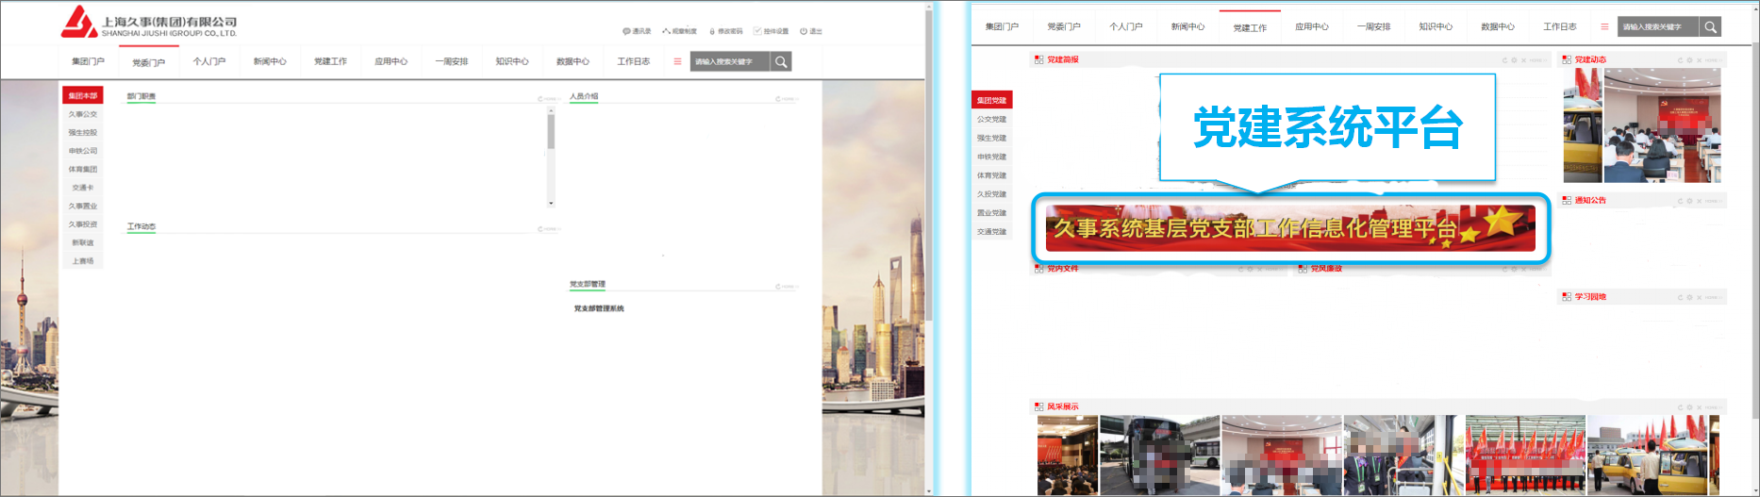Screen dimensions: 1760x497
Task: Open the 久事系统基层党支部工作信息化管理平台 banner
Action: (x=1290, y=228)
